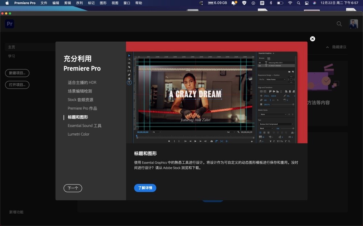Click the Premiere Pro Pr logo icon
This screenshot has height=226, width=363.
(x=9, y=24)
